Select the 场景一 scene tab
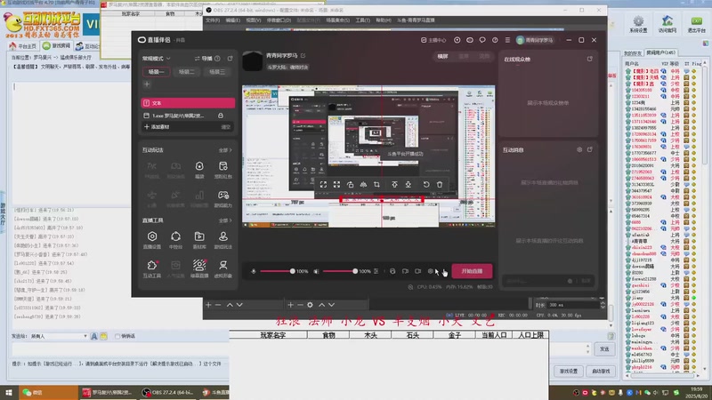The height and width of the screenshot is (400, 712). pos(157,72)
